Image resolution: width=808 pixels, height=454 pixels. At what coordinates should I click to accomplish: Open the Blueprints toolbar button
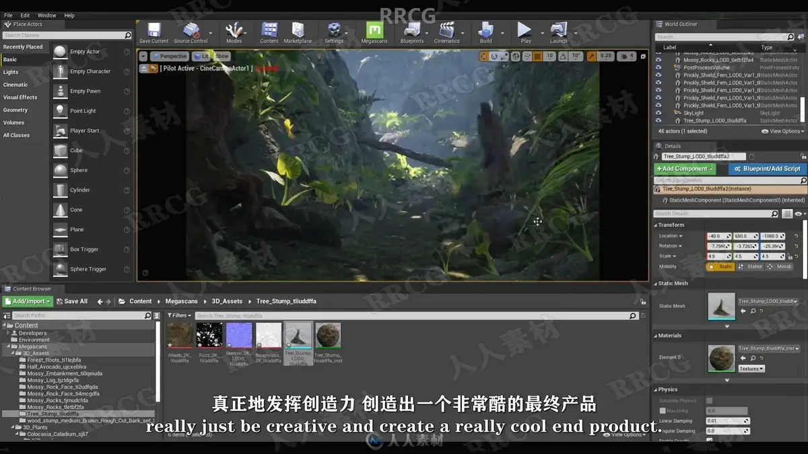[411, 32]
